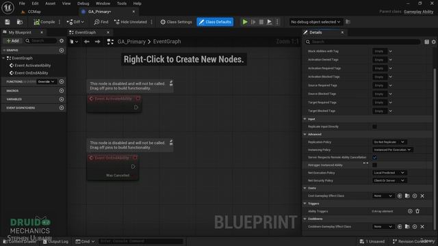Screen dimensions: 438x246
Task: Navigate forward in graph history
Action: [97, 42]
